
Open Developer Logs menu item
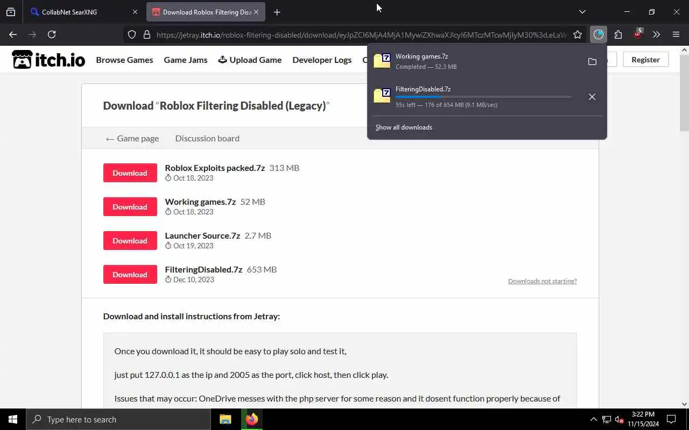pos(322,60)
